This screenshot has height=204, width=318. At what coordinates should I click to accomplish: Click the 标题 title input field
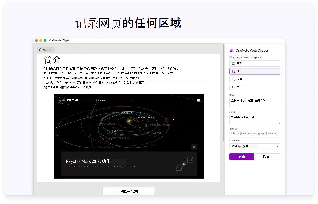click(255, 103)
